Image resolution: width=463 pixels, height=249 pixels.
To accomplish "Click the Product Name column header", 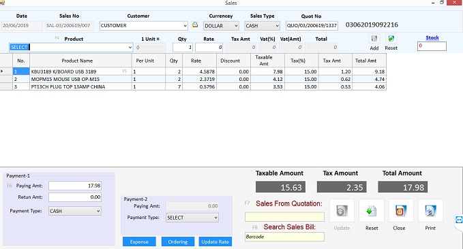I will [80, 61].
